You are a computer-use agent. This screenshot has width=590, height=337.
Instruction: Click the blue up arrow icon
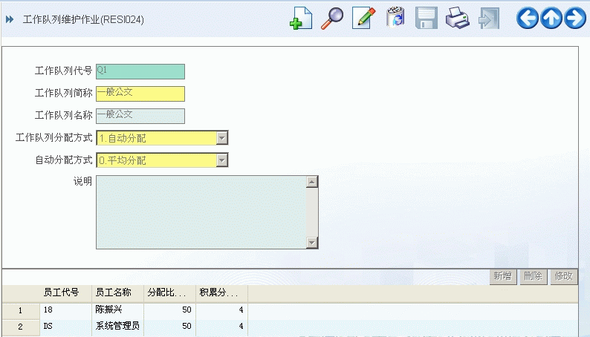point(551,19)
